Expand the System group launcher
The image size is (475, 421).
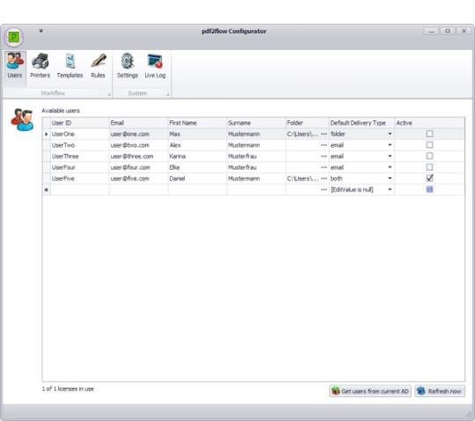click(167, 95)
